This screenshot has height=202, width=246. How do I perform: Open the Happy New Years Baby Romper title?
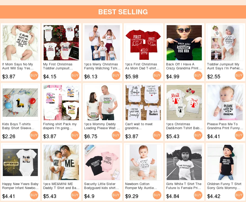point(20,186)
